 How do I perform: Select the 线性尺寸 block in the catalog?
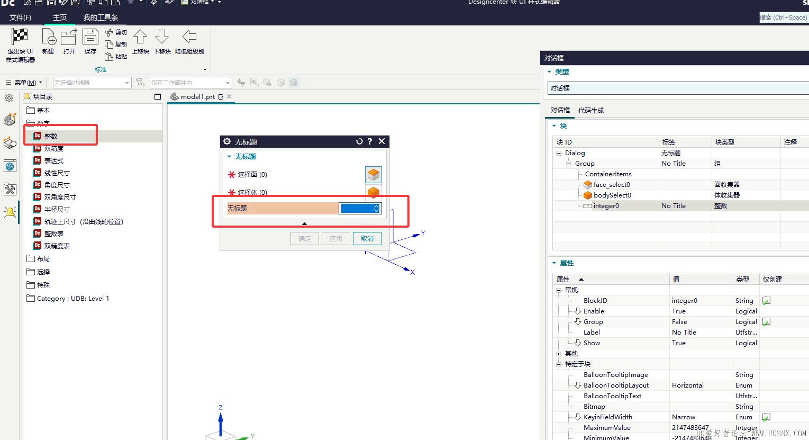pos(57,173)
